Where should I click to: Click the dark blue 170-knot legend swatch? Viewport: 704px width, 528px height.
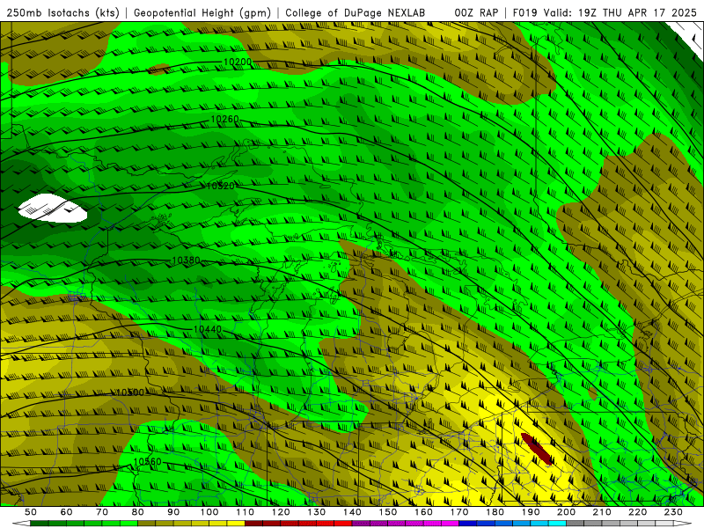click(468, 523)
